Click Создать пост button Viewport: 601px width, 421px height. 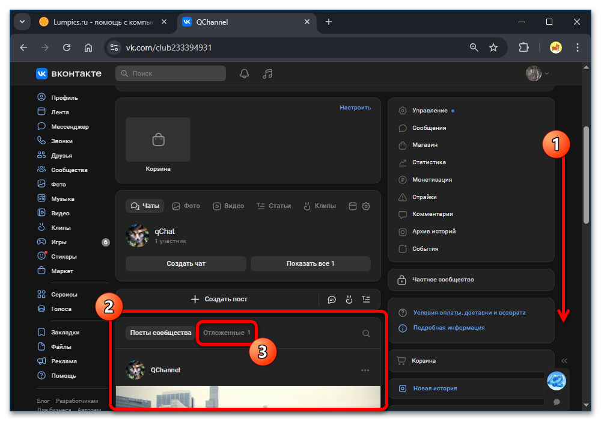pos(219,300)
